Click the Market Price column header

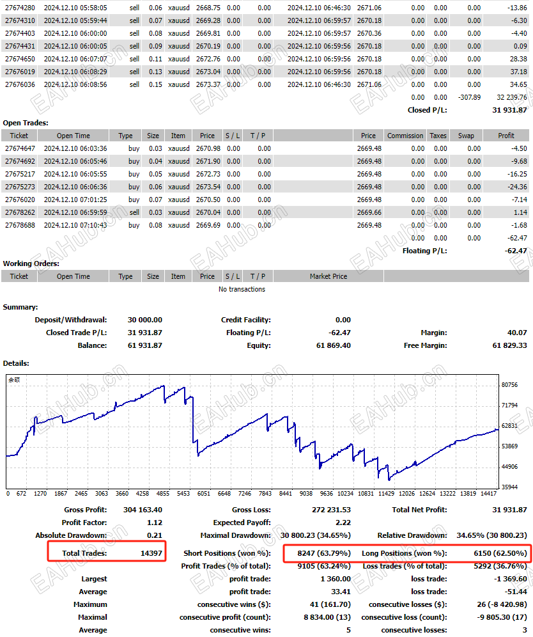pyautogui.click(x=328, y=276)
